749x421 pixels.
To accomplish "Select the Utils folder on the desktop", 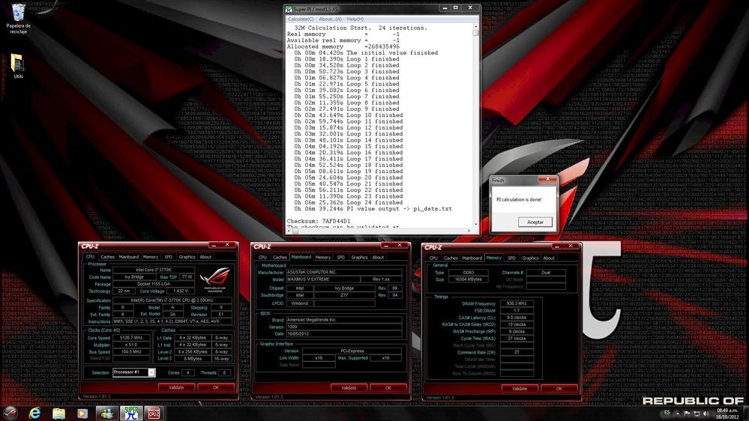I will pyautogui.click(x=18, y=66).
